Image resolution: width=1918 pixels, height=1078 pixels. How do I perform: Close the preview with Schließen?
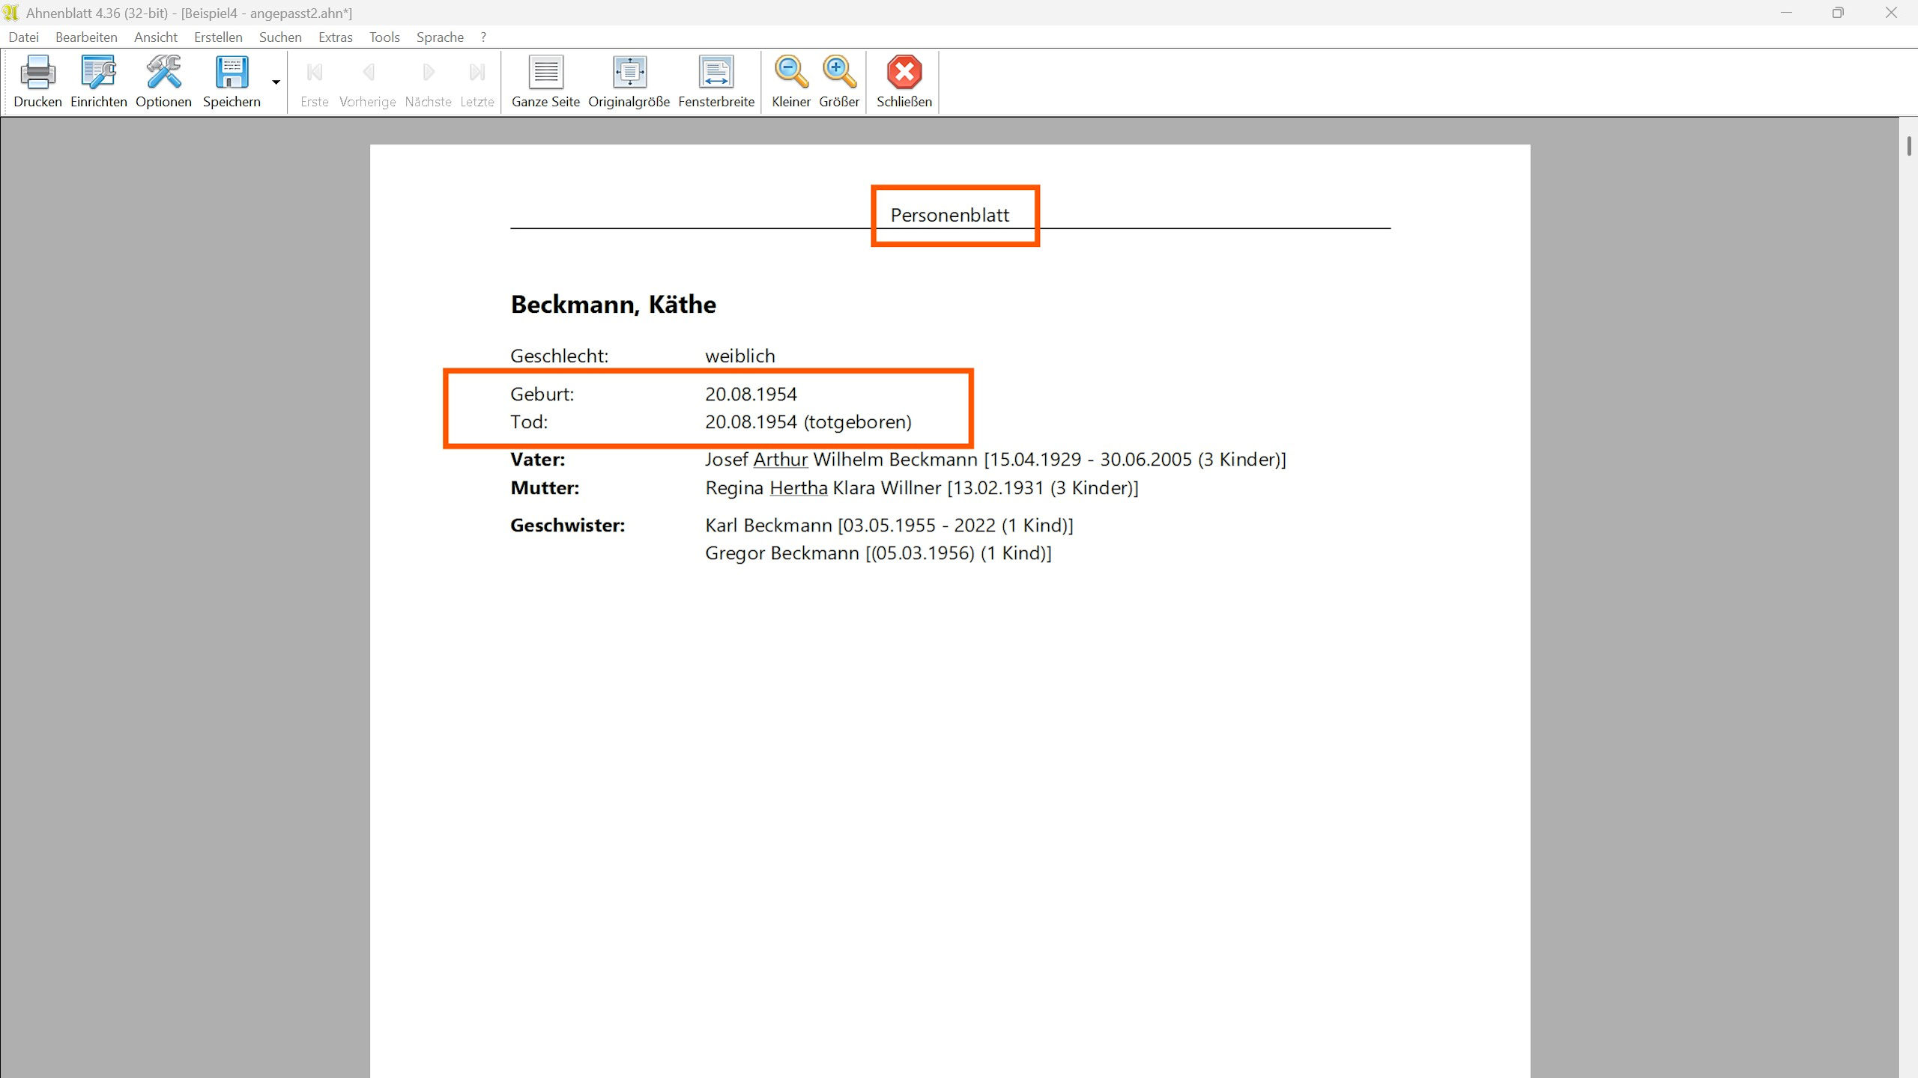coord(904,73)
